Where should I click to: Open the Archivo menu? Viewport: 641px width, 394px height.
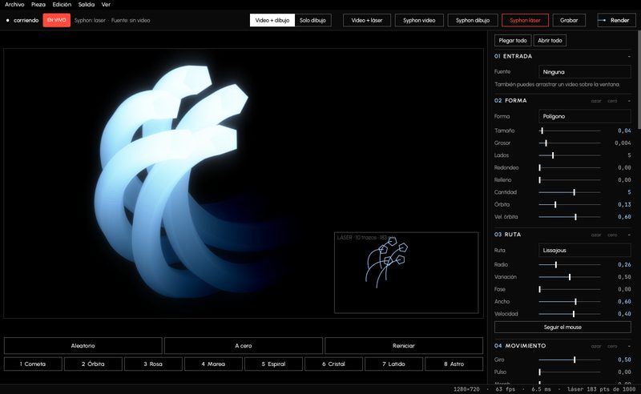click(14, 5)
